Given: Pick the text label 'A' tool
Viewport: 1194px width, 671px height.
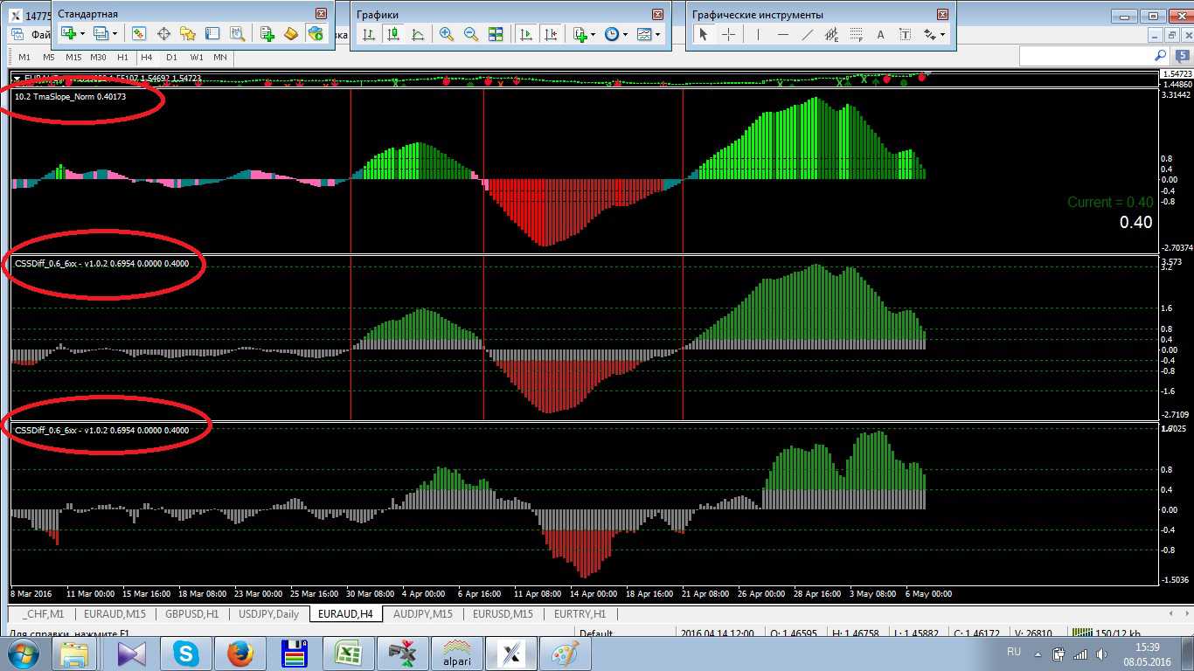Looking at the screenshot, I should point(880,34).
